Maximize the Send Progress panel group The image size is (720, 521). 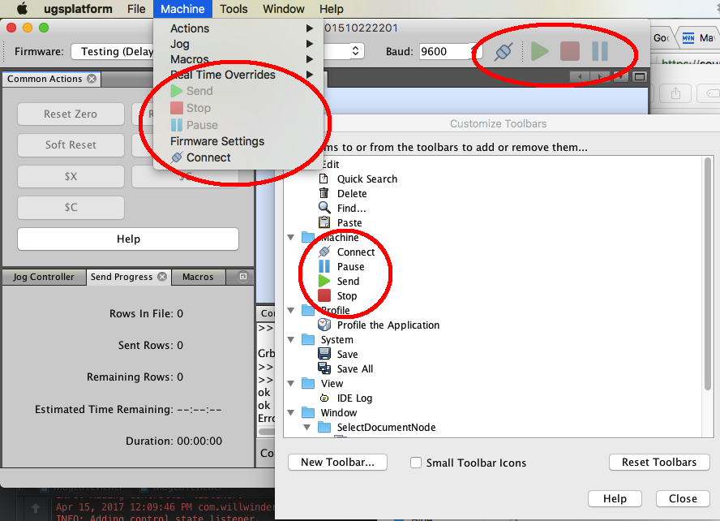(243, 277)
